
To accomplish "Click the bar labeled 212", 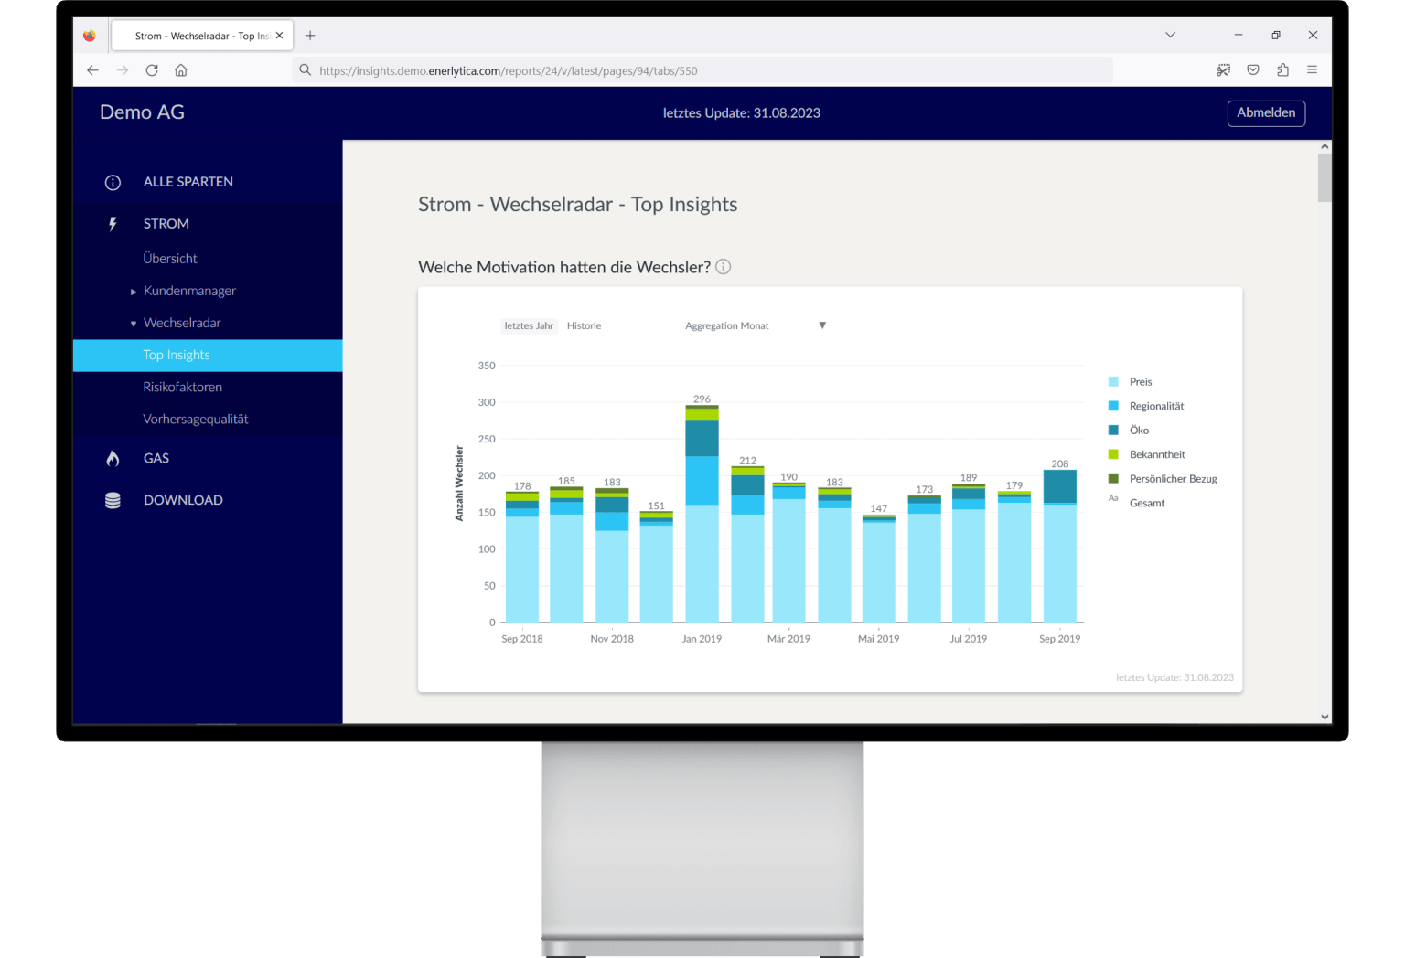I will [x=747, y=545].
